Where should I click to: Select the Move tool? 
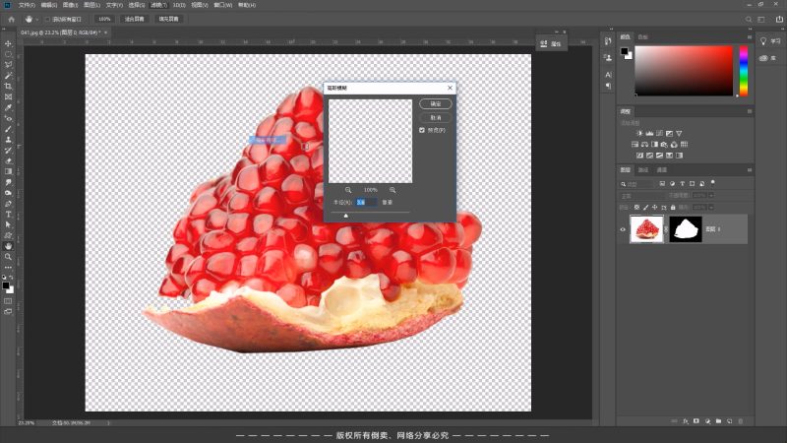pos(8,43)
